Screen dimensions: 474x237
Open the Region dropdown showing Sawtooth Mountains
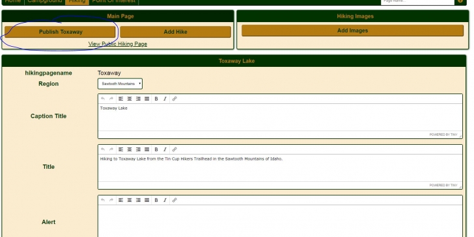click(x=120, y=84)
